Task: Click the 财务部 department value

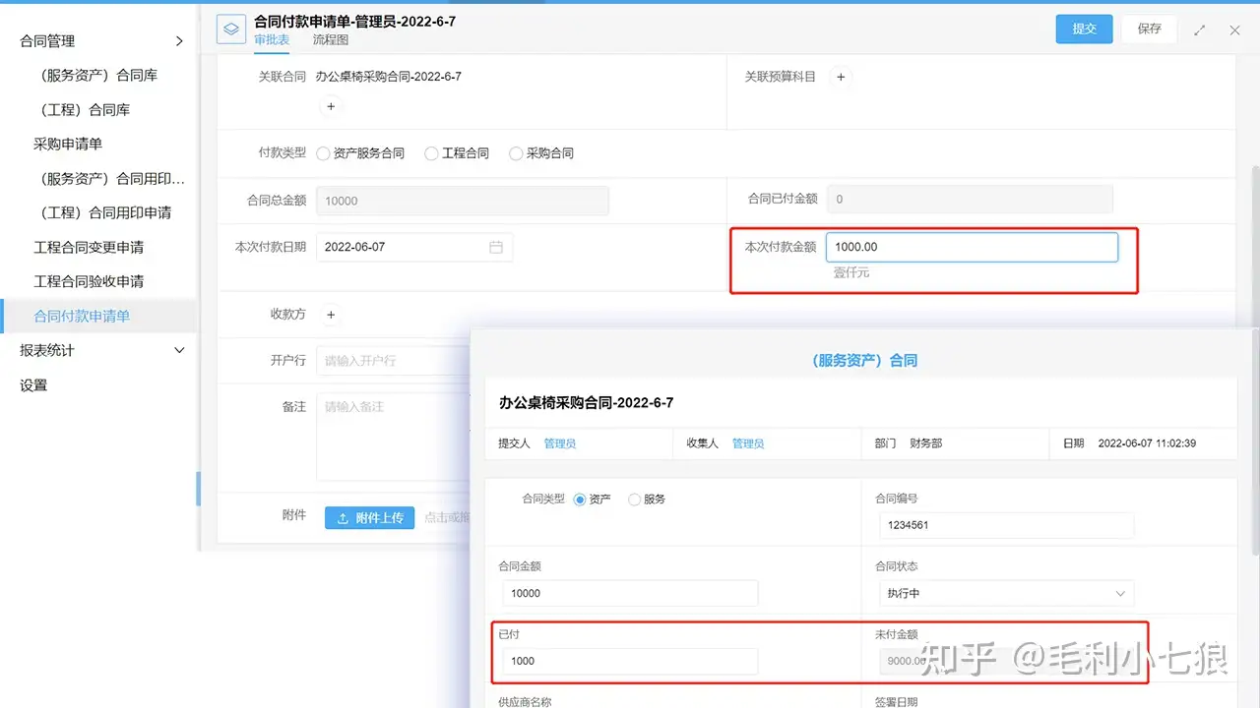Action: (925, 443)
